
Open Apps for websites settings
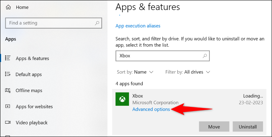coord(34,107)
